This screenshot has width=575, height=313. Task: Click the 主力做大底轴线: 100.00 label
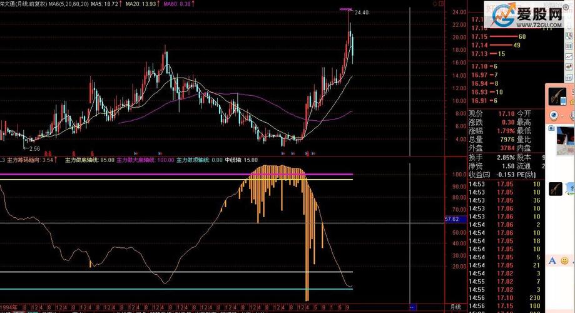[x=145, y=160]
